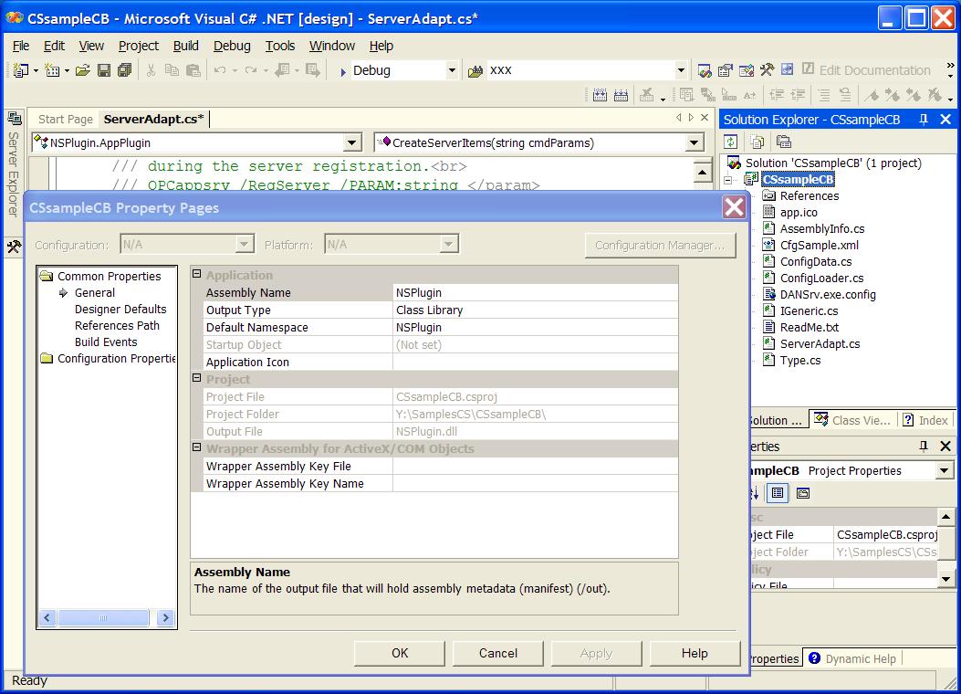Image resolution: width=961 pixels, height=694 pixels.
Task: Open the NSPlugin.AppPlugin class dropdown
Action: click(x=351, y=142)
